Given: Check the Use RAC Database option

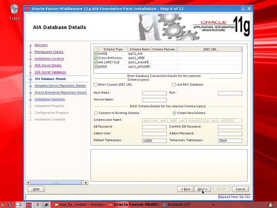Looking at the screenshot, I should [174, 84].
